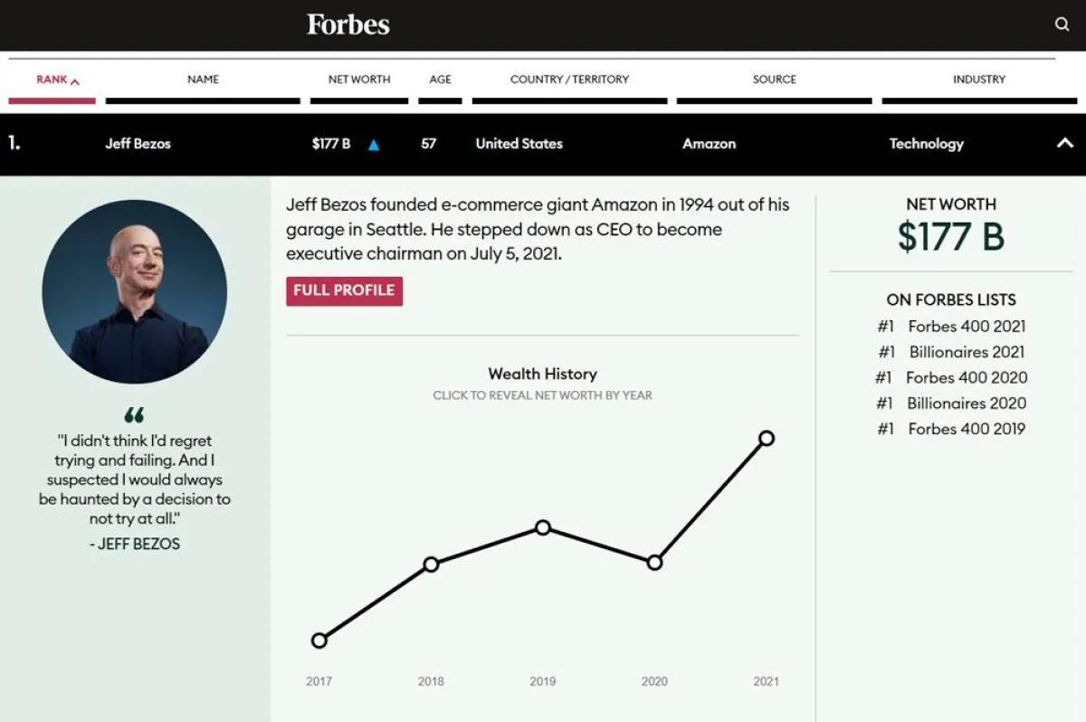Reveal 2020 net worth chart point

pos(654,563)
